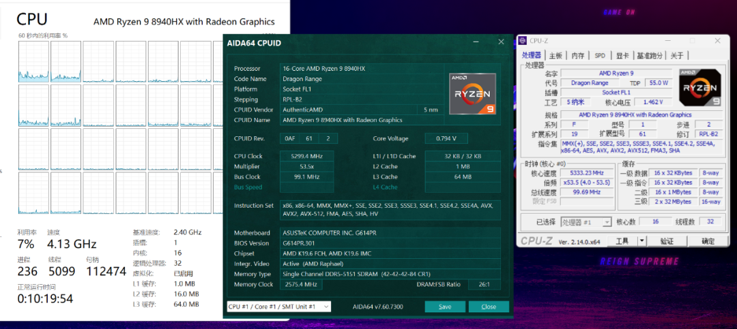This screenshot has height=329, width=737.
Task: Click the 总线速度 value 99.69 MHz
Action: (x=587, y=192)
